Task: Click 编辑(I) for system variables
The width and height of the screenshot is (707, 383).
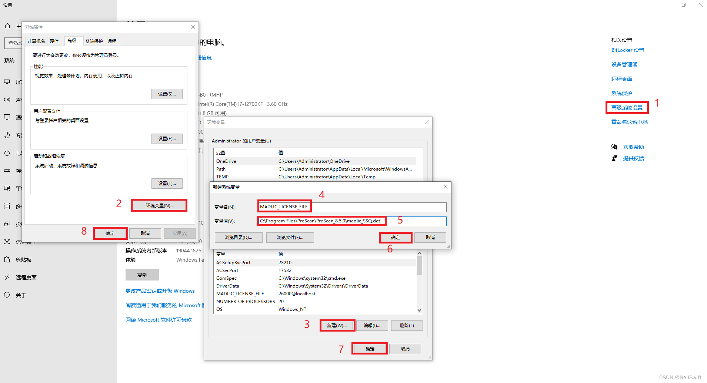Action: pos(372,326)
